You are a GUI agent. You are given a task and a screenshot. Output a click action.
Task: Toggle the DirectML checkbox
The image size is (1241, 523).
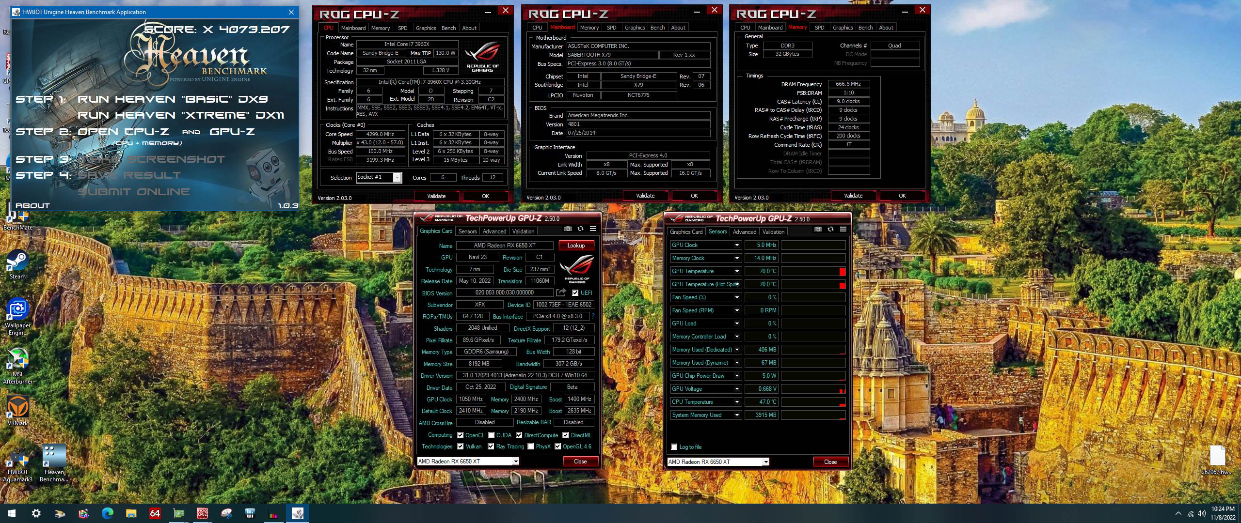coord(565,435)
